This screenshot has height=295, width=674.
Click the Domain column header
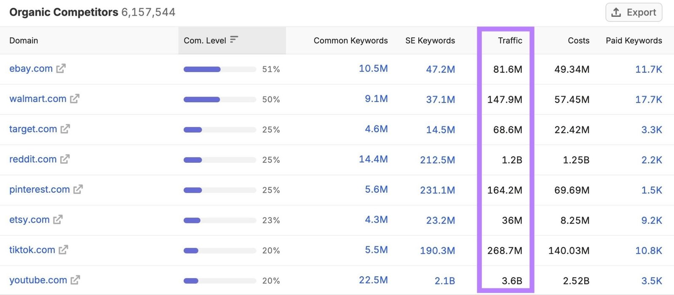(x=24, y=40)
